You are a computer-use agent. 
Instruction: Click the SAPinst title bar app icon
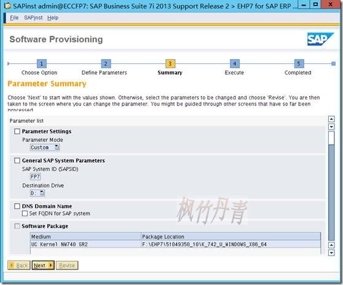click(x=7, y=6)
